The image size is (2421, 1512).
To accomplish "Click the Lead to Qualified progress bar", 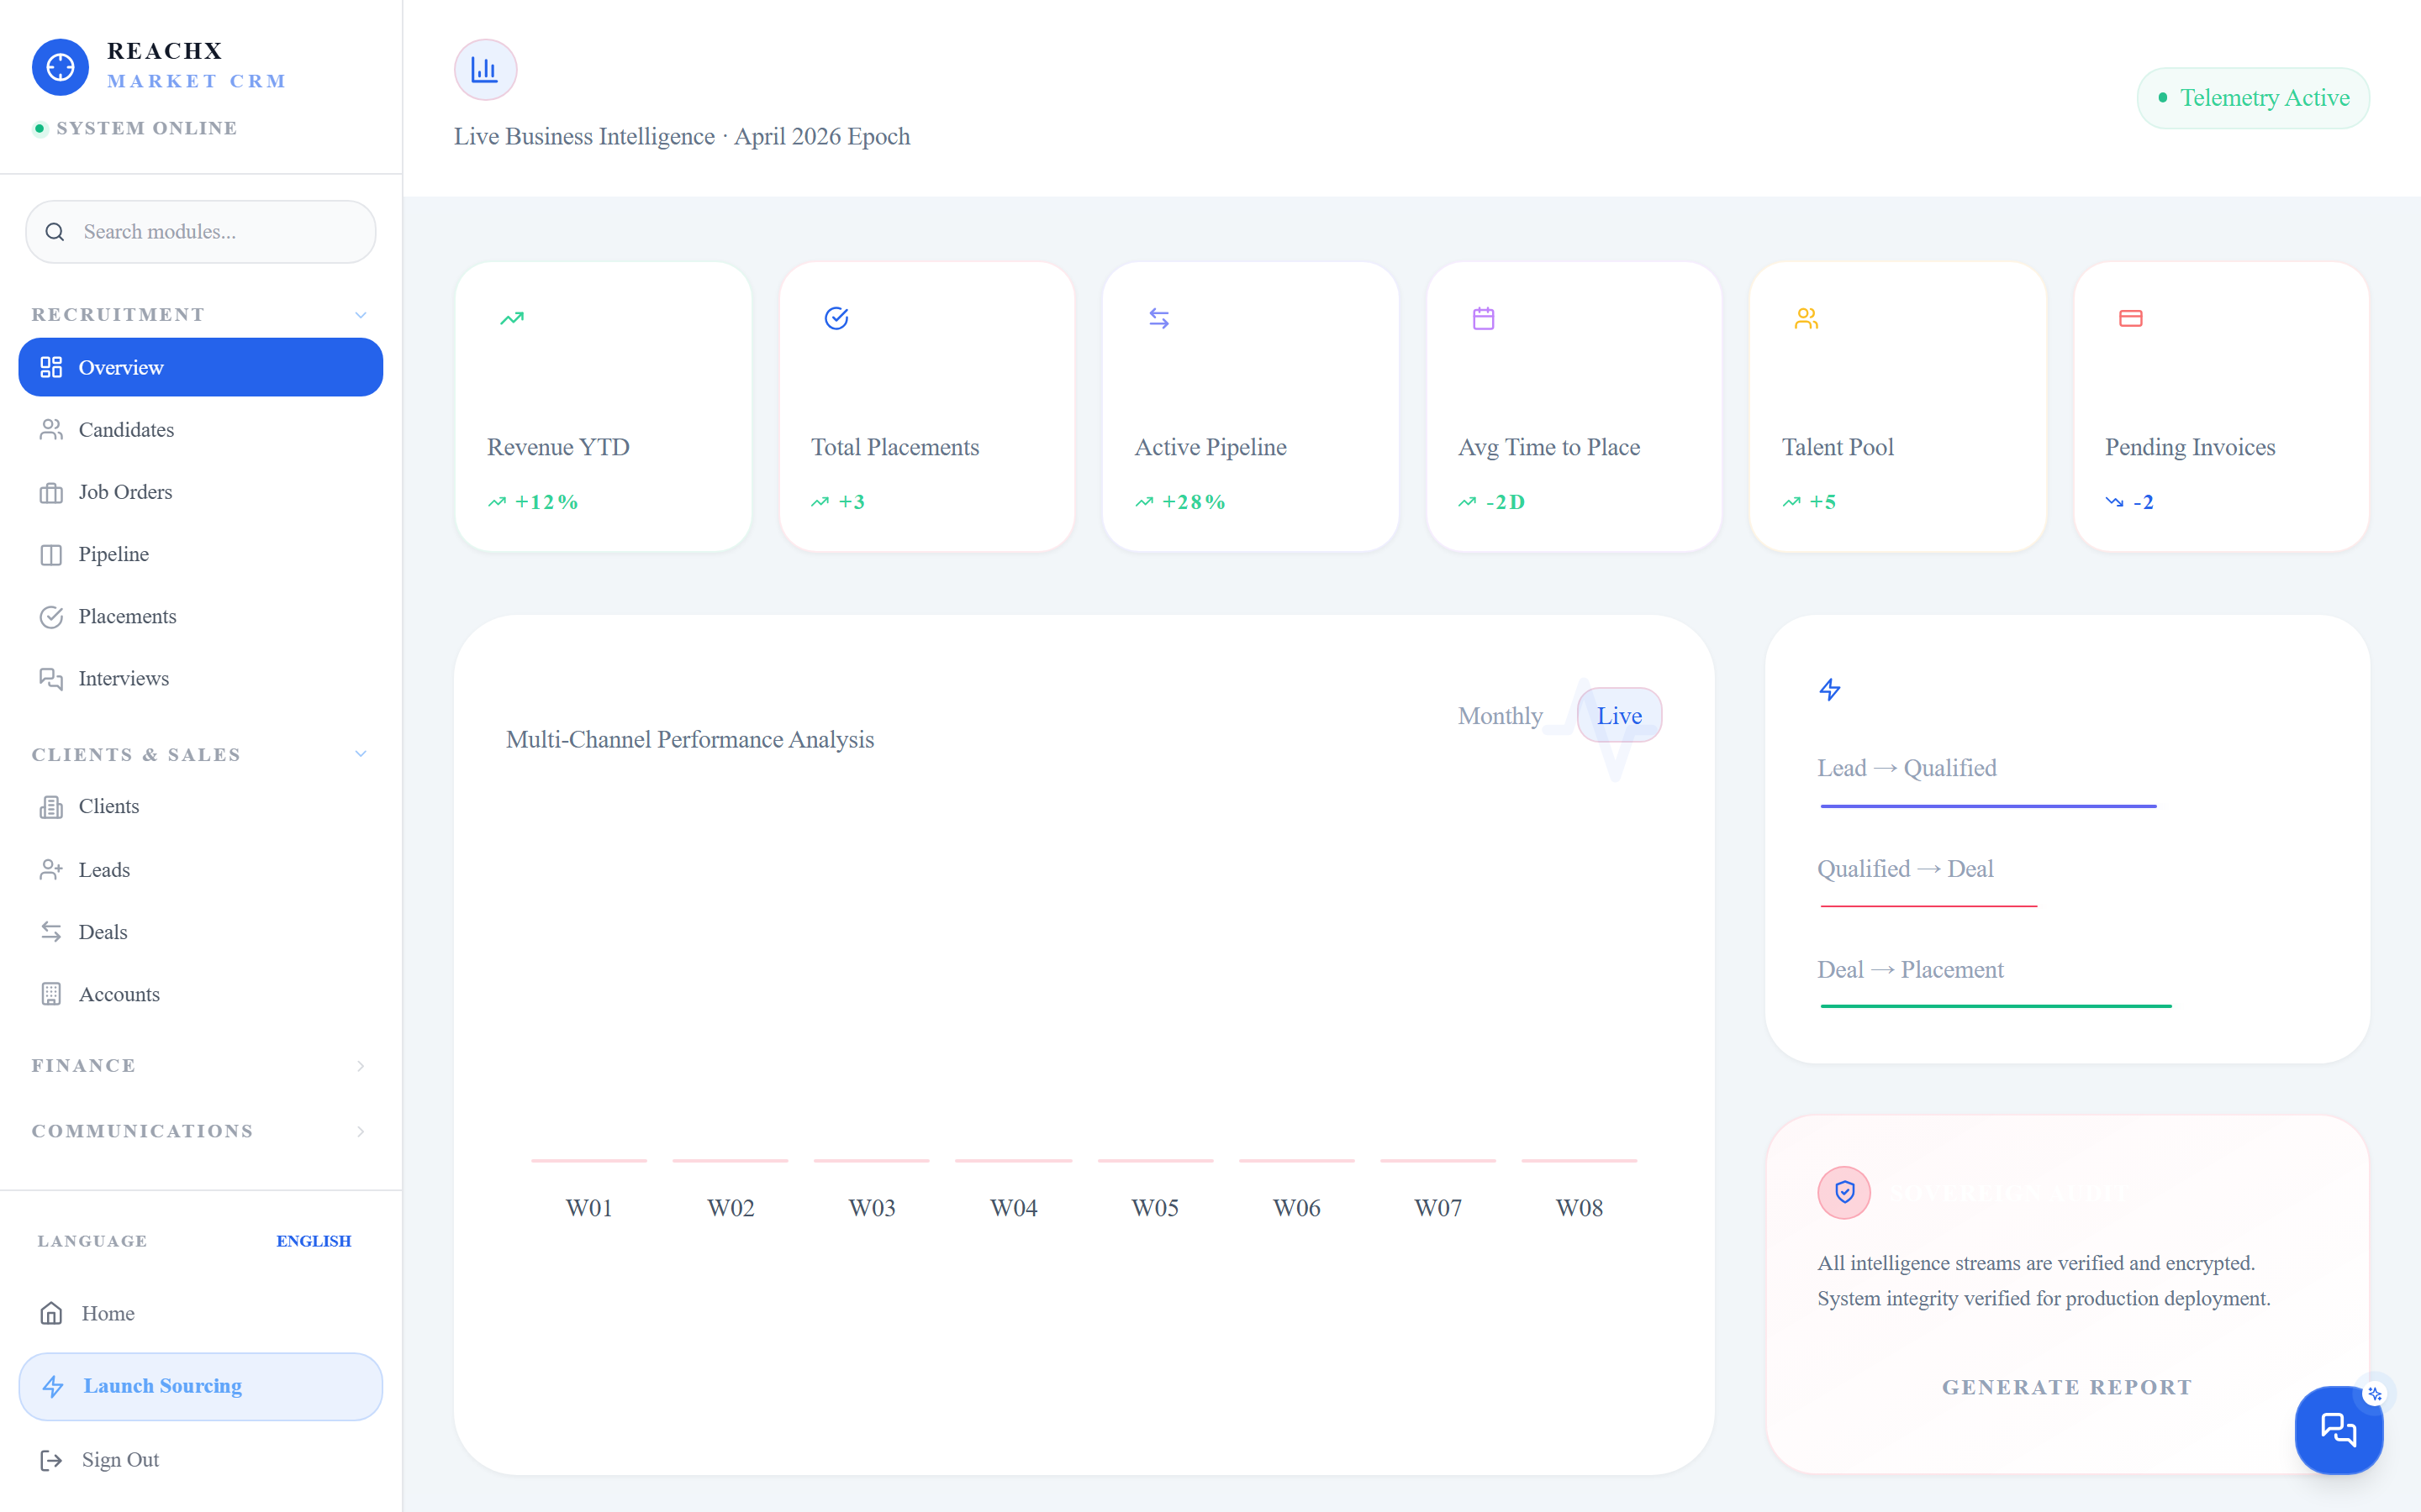I will tap(1988, 806).
